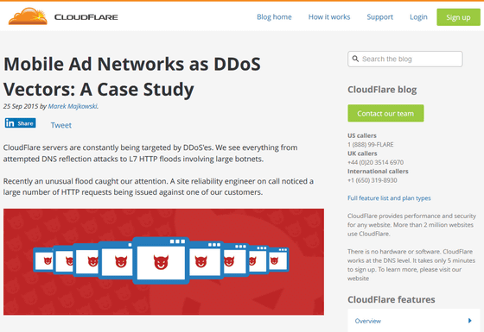Open Full feature list and plan types
The width and height of the screenshot is (484, 332).
pyautogui.click(x=389, y=198)
